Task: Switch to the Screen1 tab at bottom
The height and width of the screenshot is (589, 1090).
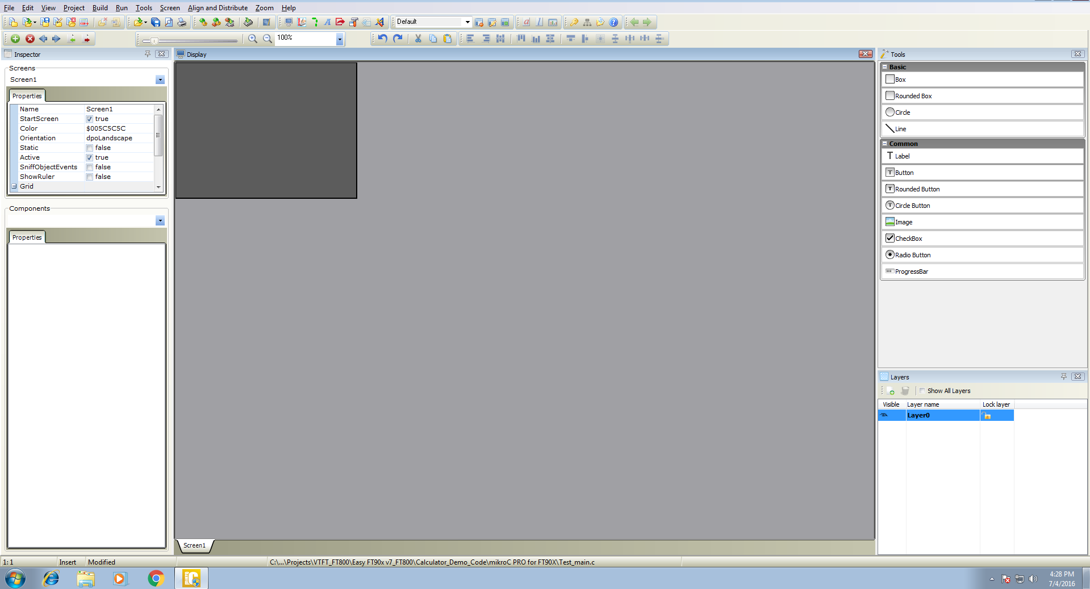Action: point(194,545)
